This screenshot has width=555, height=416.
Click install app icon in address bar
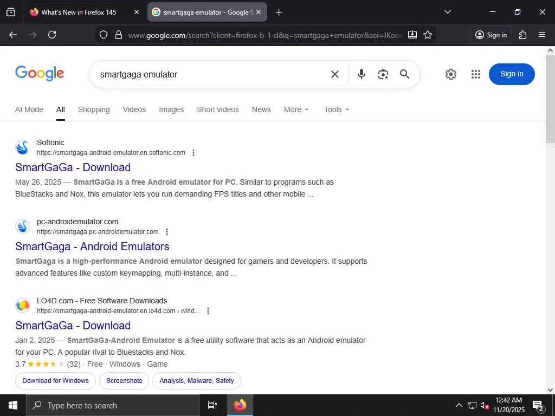(412, 35)
